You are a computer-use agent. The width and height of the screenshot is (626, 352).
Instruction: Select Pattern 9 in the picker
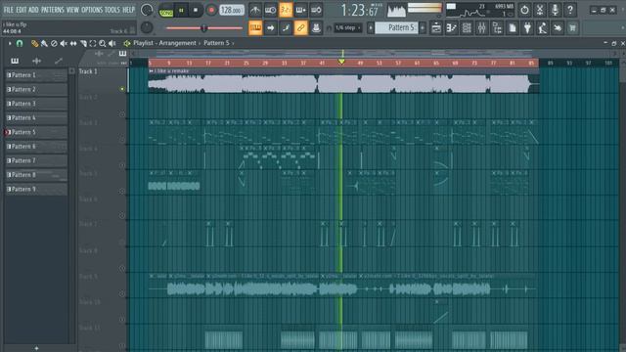tap(36, 189)
